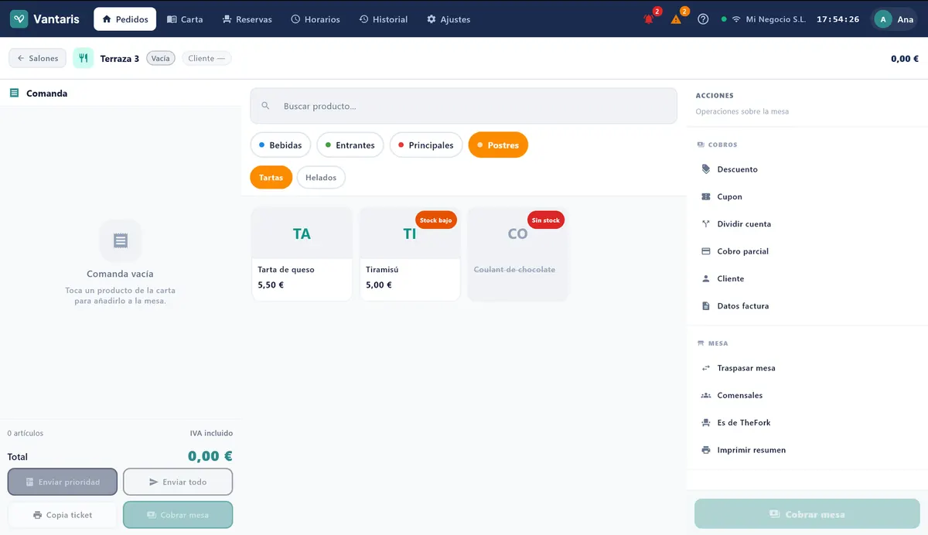The height and width of the screenshot is (535, 928).
Task: Click the fork and knife table icon
Action: [x=84, y=58]
